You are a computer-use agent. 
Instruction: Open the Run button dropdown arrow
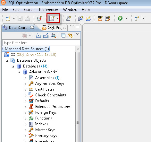[x=126, y=18]
